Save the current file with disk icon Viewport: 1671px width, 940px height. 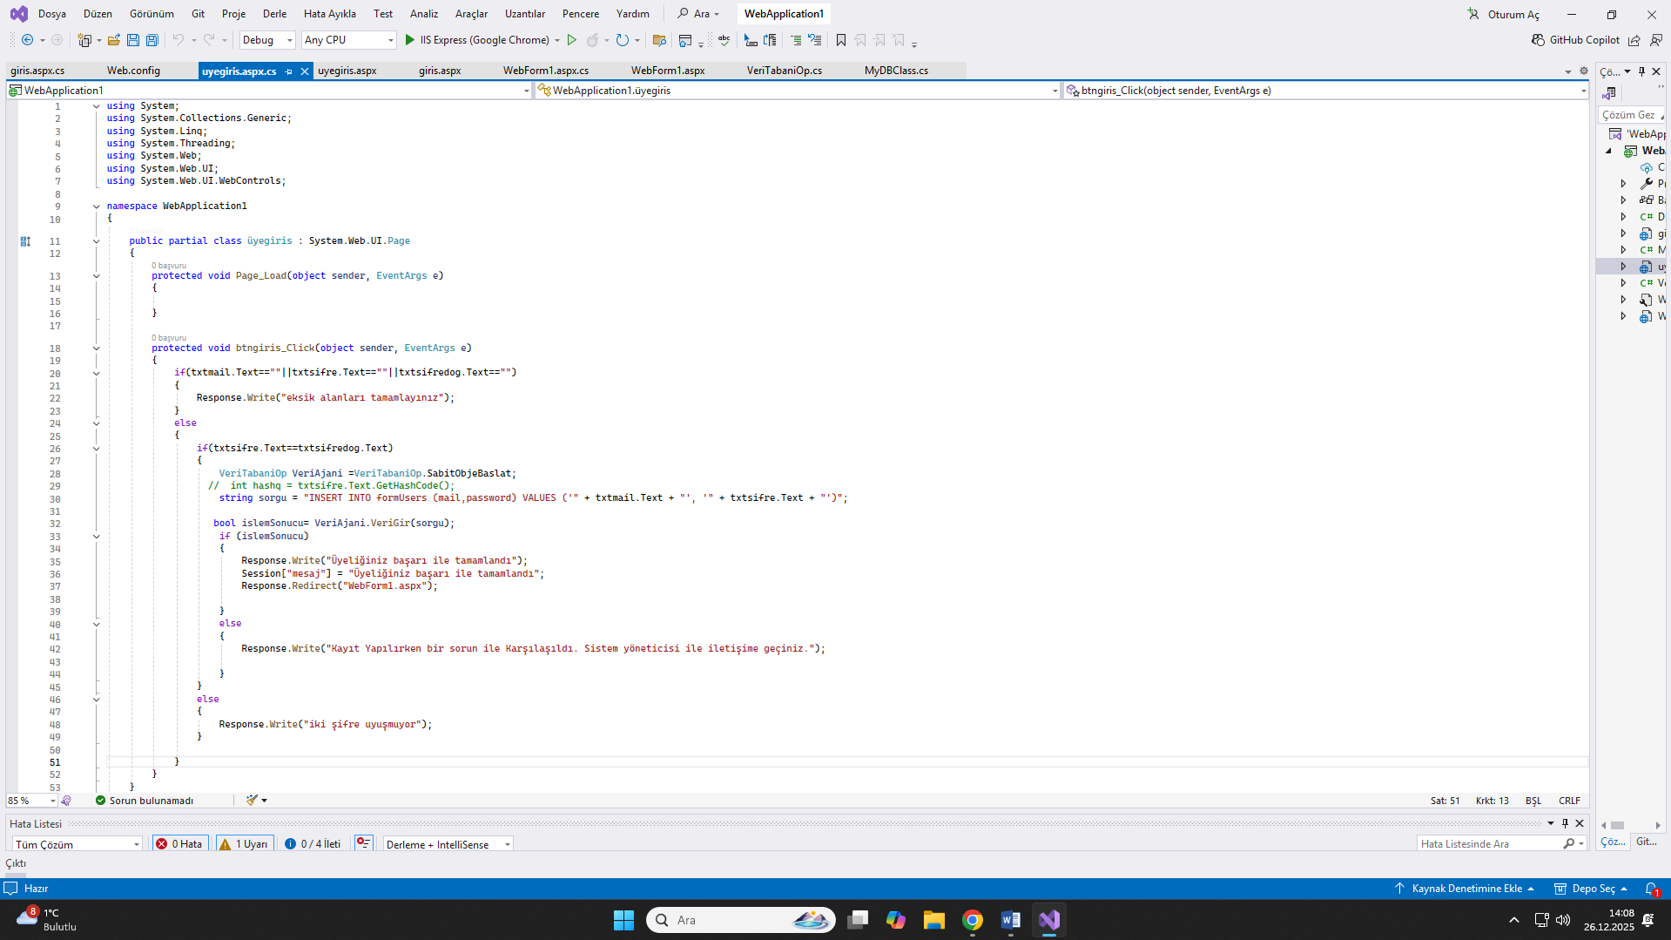pyautogui.click(x=133, y=40)
